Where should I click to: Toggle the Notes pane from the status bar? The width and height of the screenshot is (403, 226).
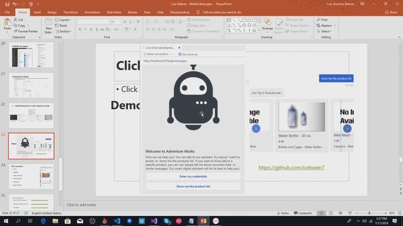[283, 213]
